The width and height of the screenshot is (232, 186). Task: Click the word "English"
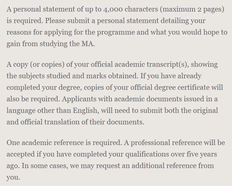86,111
